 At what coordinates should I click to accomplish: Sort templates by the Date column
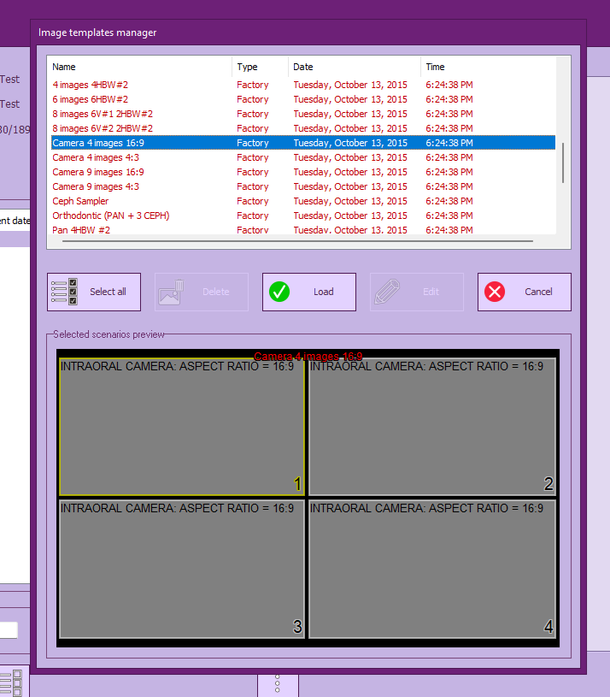click(354, 67)
